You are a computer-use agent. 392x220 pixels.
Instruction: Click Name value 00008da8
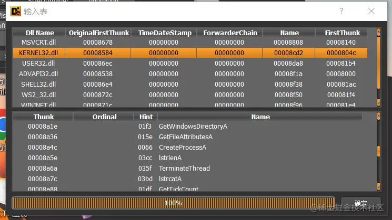(x=288, y=64)
